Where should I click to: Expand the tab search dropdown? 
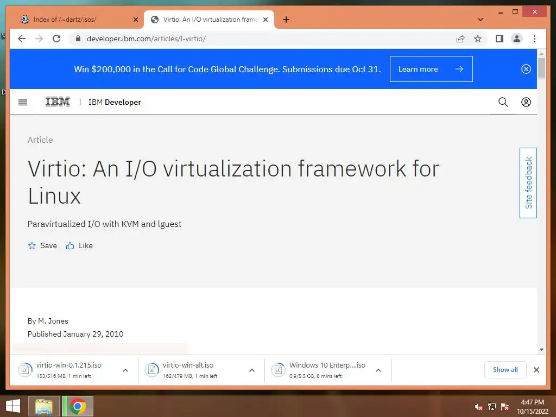481,20
